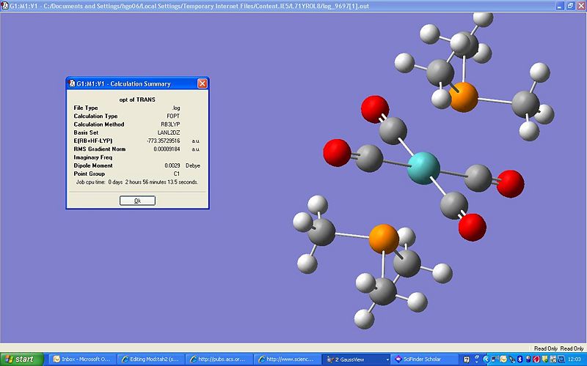This screenshot has width=587, height=366.
Task: Click the Bluetooth icon in system tray
Action: (x=520, y=359)
